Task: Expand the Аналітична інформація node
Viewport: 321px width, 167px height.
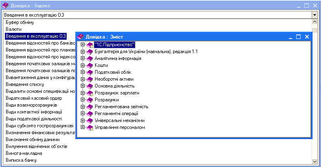Action: pyautogui.click(x=82, y=58)
